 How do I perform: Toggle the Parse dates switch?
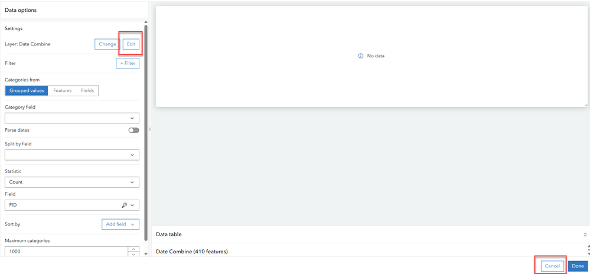(133, 131)
